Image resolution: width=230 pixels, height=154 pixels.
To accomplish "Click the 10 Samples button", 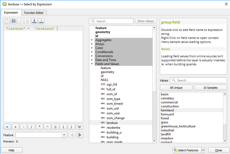I will 210,88.
